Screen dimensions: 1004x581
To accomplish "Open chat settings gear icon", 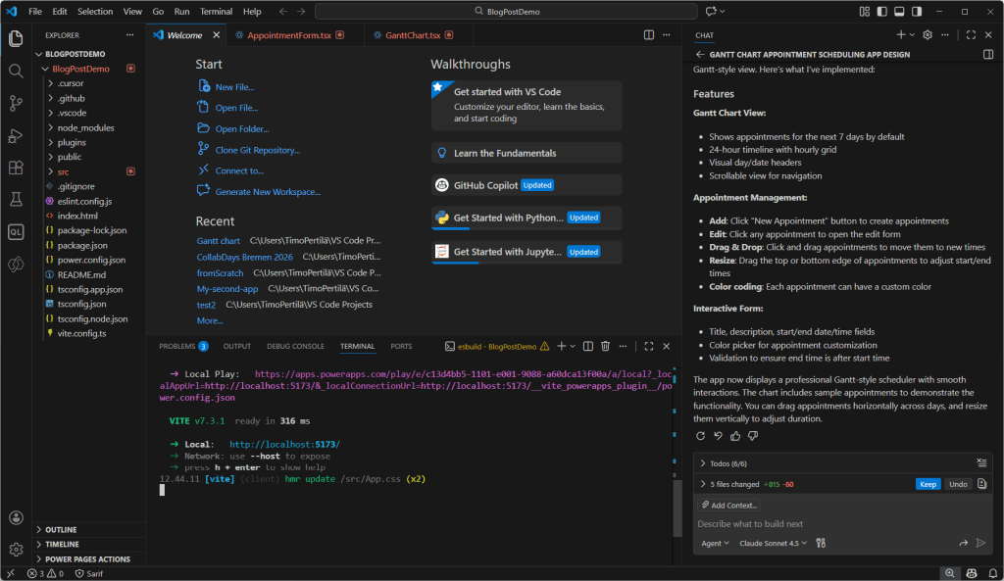I will (927, 35).
